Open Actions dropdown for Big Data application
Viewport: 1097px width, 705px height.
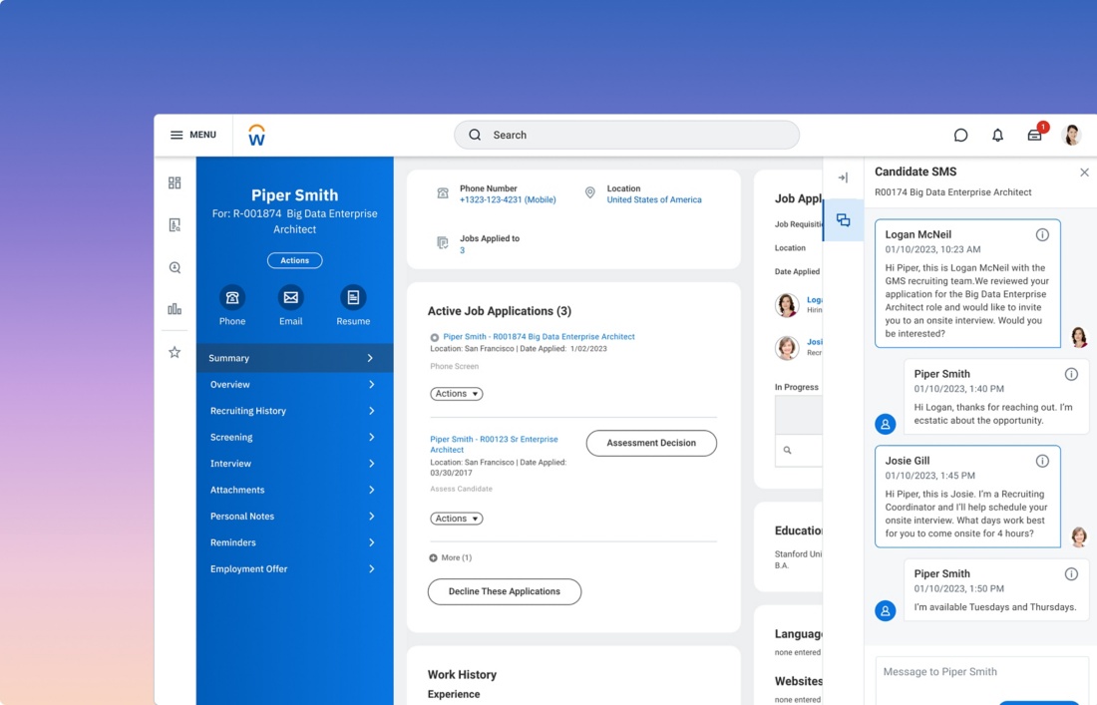456,394
